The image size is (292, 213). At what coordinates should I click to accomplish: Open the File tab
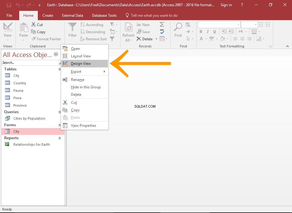click(x=9, y=16)
